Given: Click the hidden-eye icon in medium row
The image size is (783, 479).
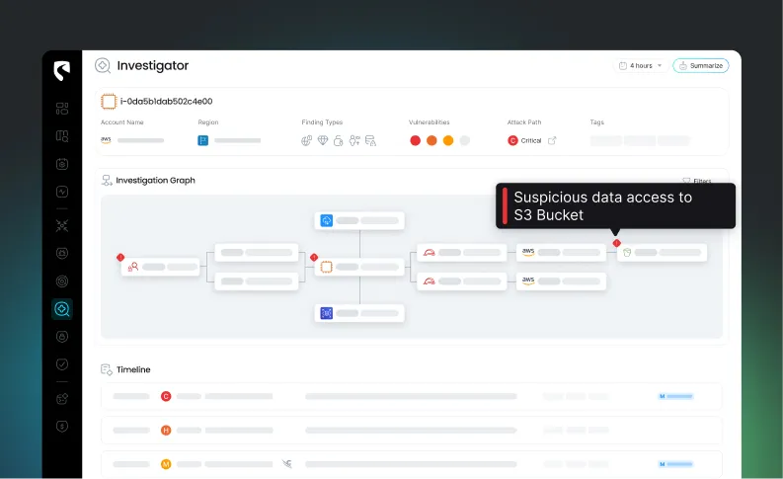Looking at the screenshot, I should pyautogui.click(x=286, y=464).
